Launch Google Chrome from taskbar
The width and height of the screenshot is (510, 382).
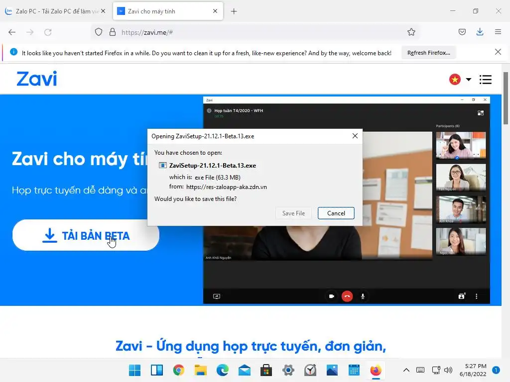(x=179, y=370)
